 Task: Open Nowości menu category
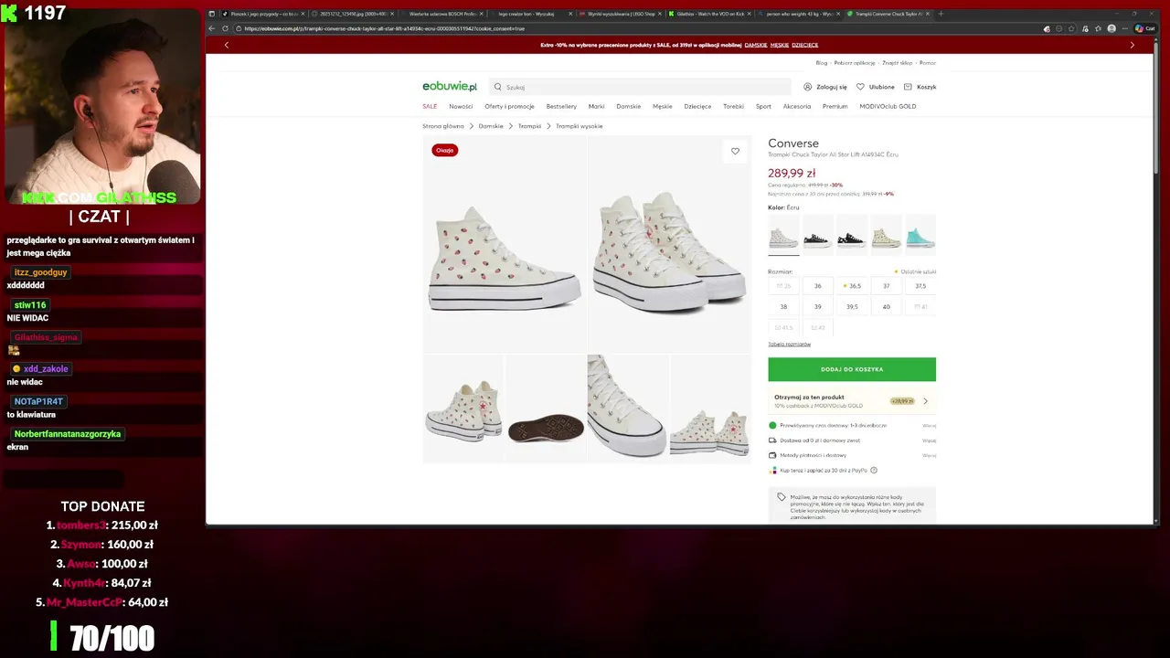(x=461, y=106)
